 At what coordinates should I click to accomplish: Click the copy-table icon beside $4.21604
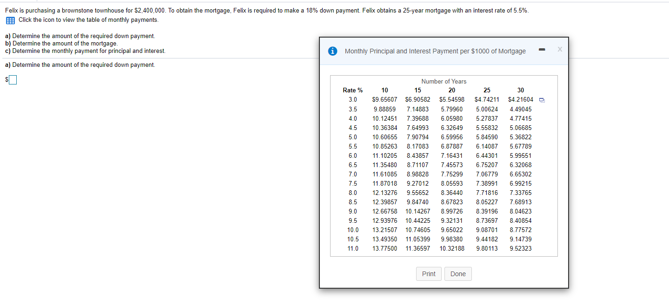[x=541, y=100]
